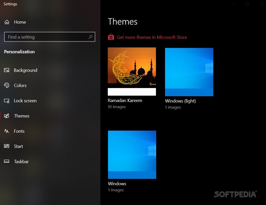Maximize the Settings window
This screenshot has height=205, width=266.
(247, 4)
